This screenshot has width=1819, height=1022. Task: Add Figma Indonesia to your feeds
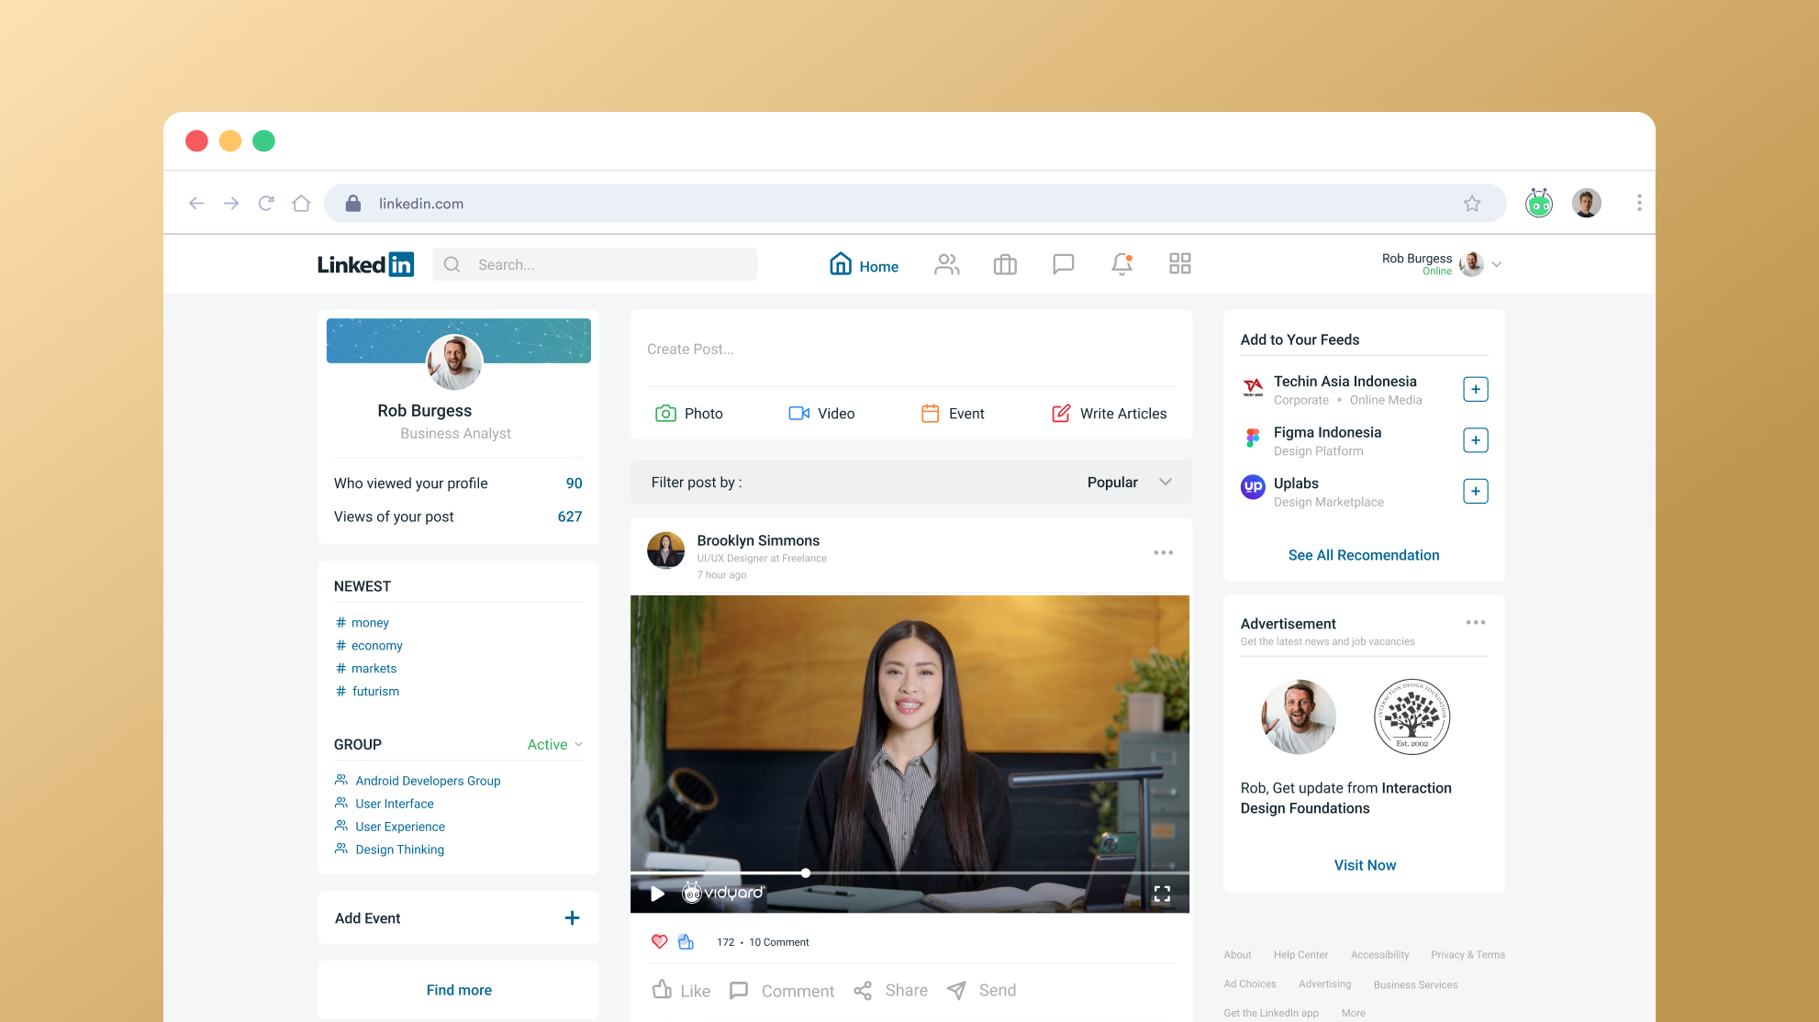[1475, 439]
